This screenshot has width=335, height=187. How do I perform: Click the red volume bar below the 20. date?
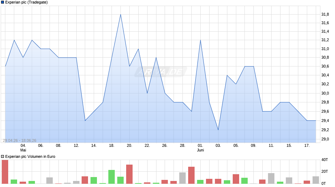tap(129, 174)
